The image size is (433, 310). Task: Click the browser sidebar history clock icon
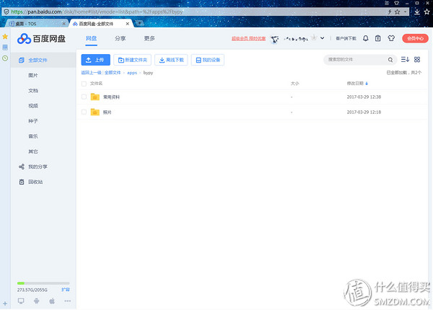[5, 58]
